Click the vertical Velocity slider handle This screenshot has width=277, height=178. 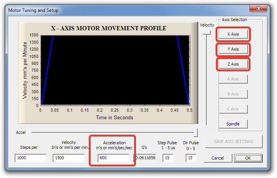207,32
